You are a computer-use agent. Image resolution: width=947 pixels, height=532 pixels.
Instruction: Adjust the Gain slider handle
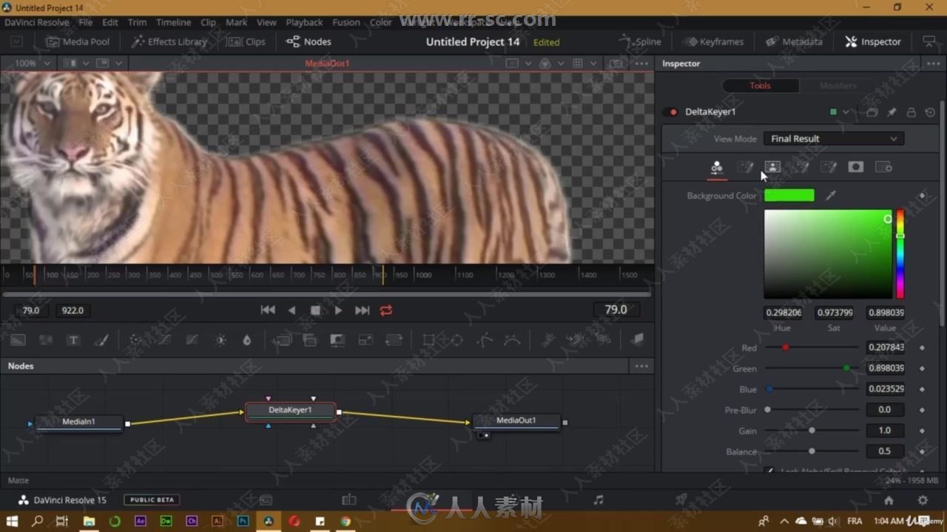tap(812, 430)
